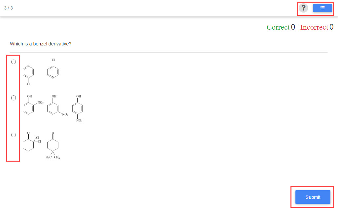The height and width of the screenshot is (211, 338).
Task: Click the 3 / 3 page counter
Action: pyautogui.click(x=8, y=8)
